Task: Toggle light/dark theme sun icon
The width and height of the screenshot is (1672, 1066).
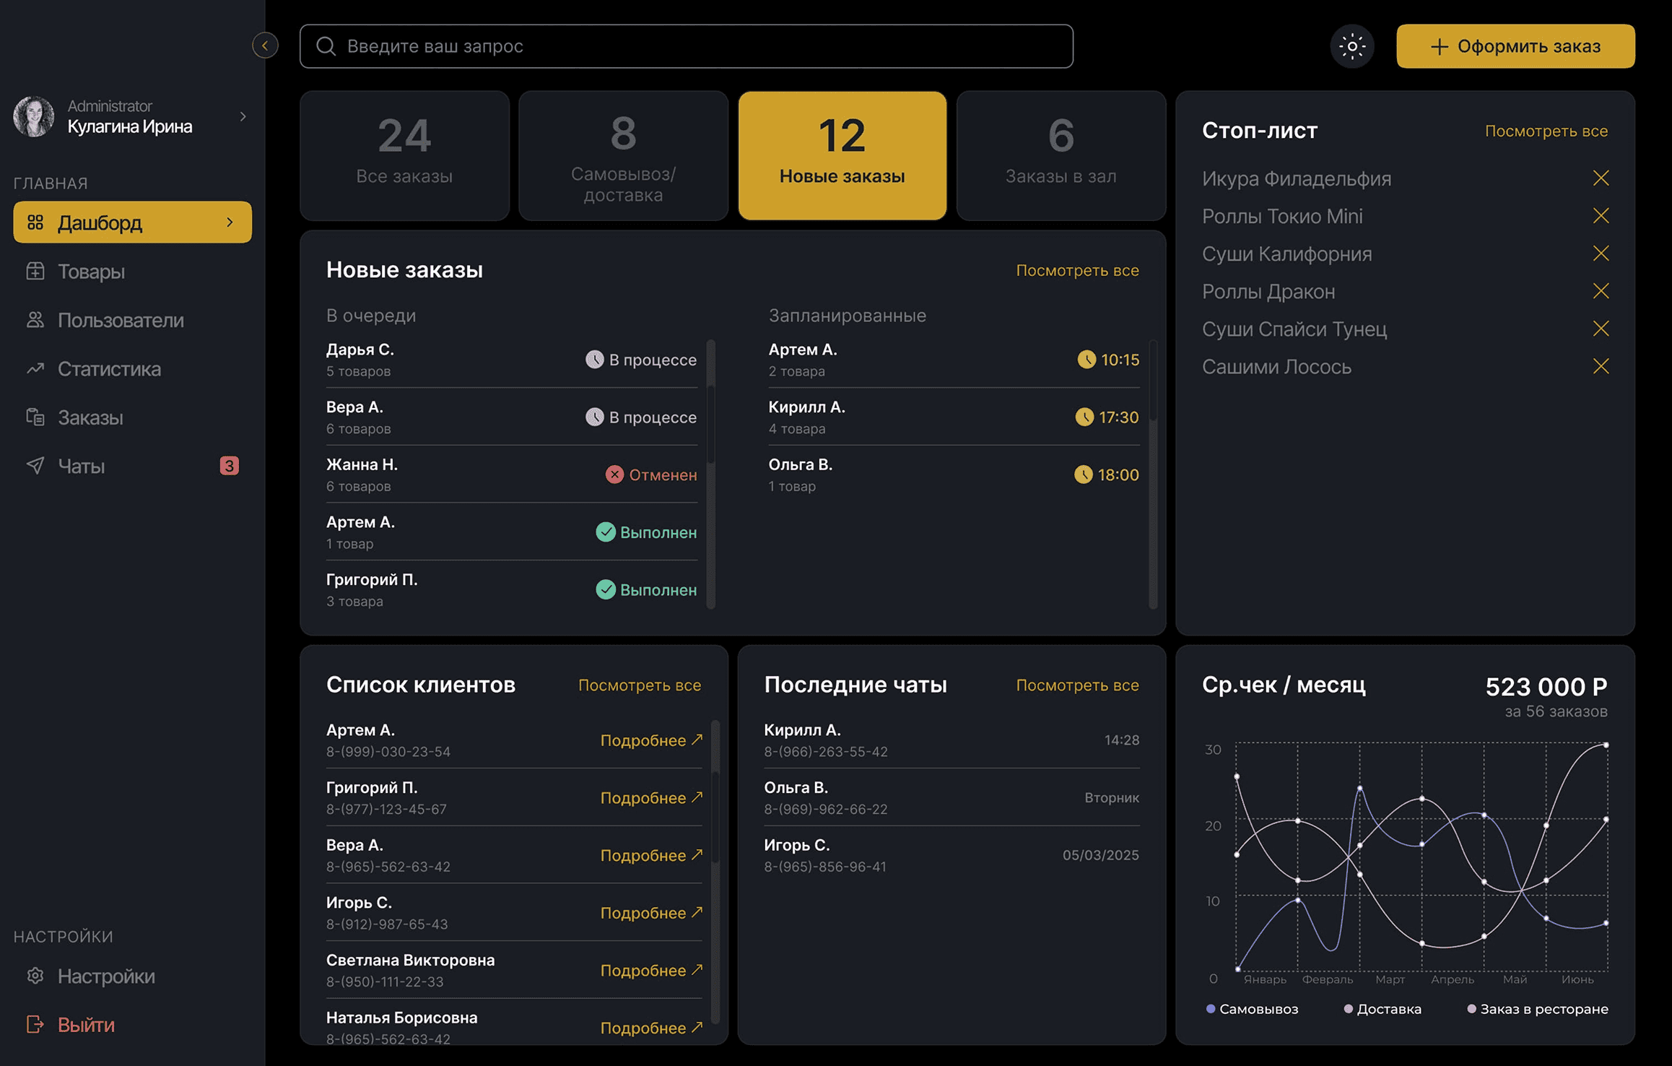Action: 1351,46
